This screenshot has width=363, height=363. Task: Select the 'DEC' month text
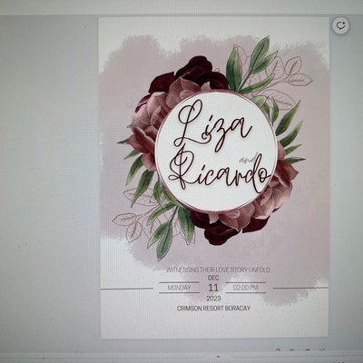[213, 278]
